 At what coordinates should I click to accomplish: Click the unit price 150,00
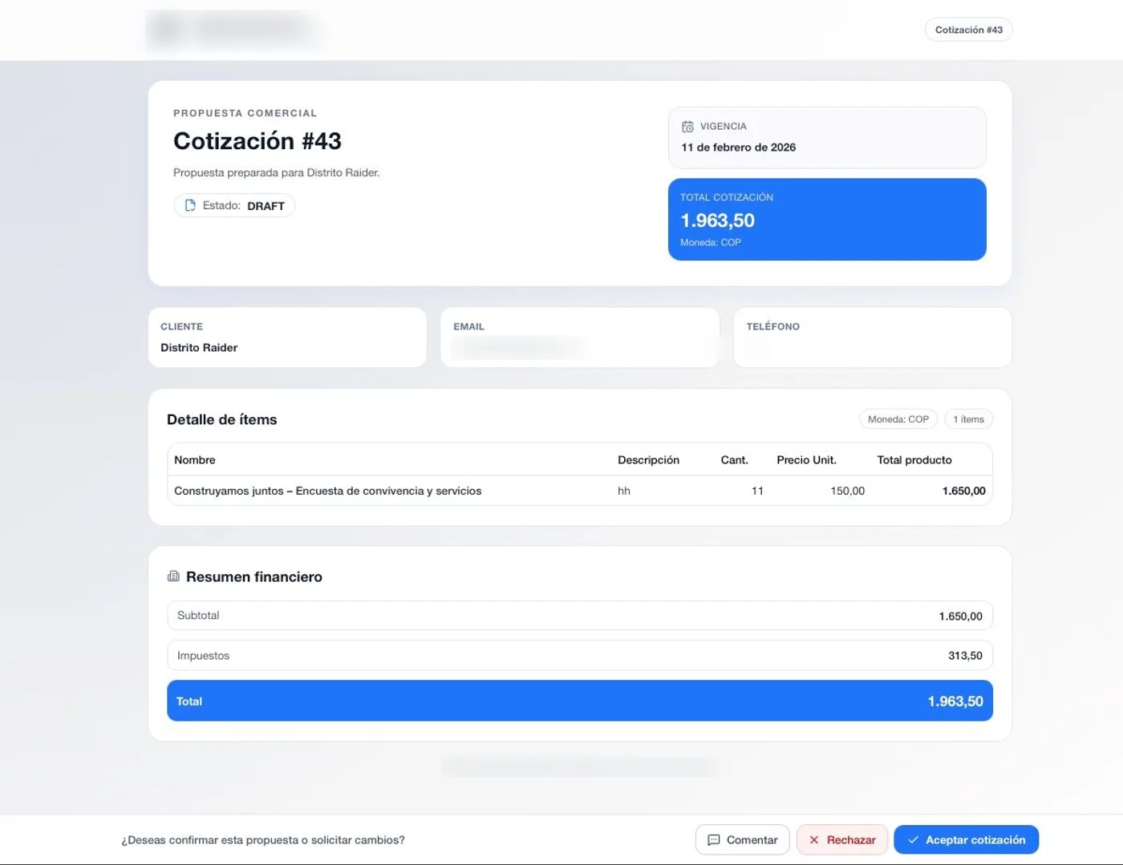click(847, 491)
